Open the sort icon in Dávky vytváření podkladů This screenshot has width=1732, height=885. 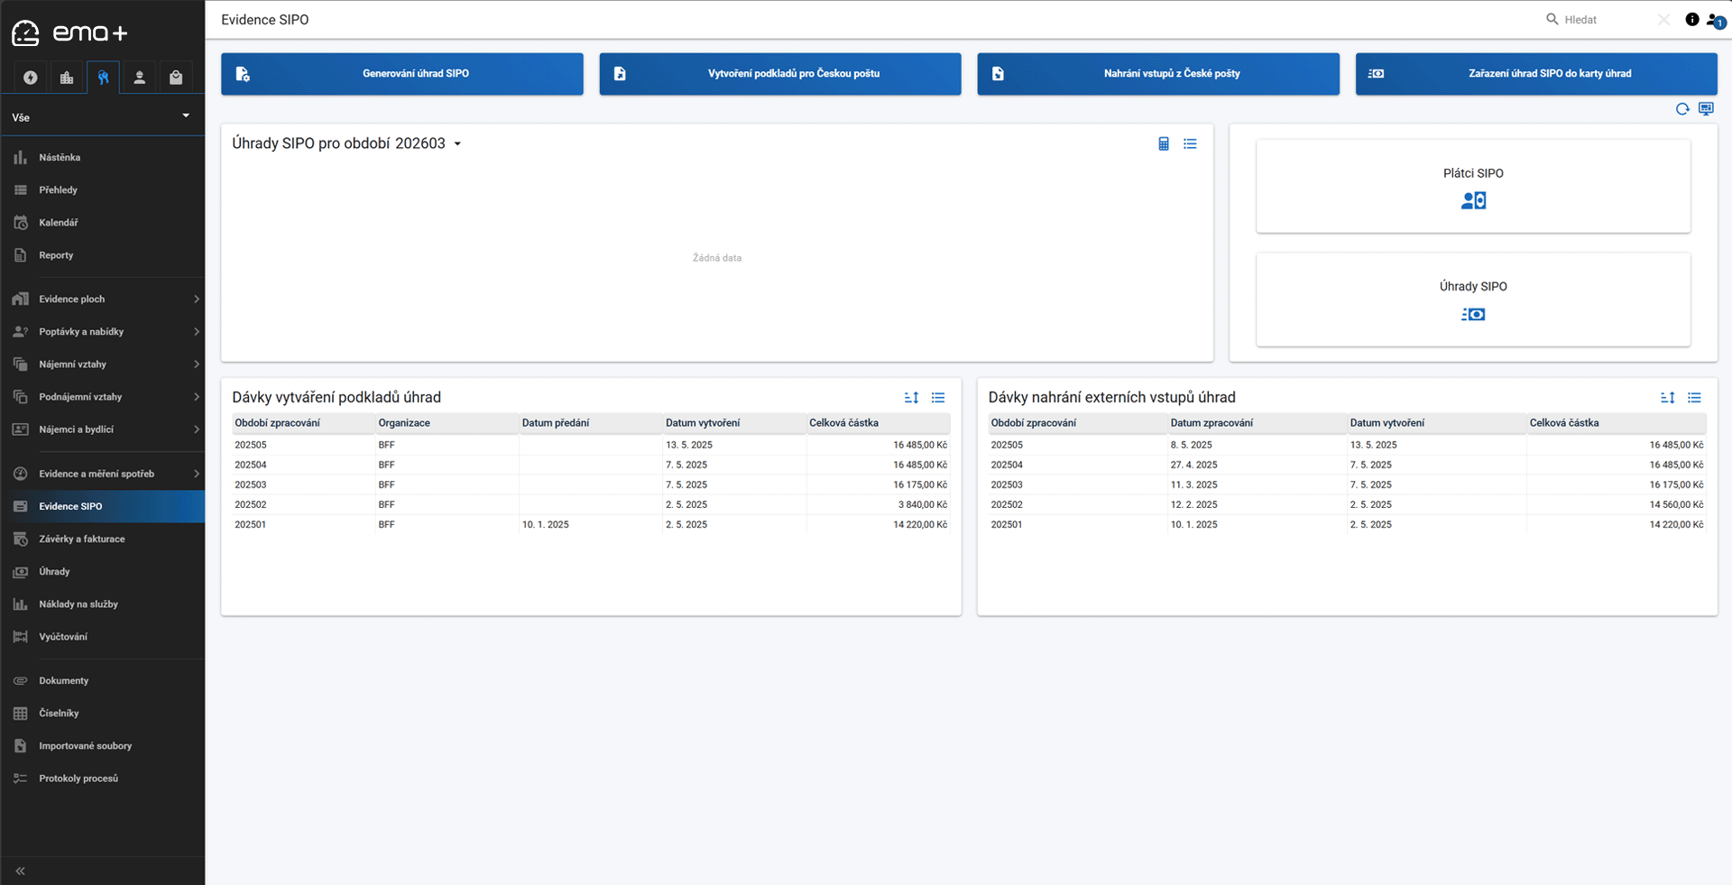pos(911,398)
